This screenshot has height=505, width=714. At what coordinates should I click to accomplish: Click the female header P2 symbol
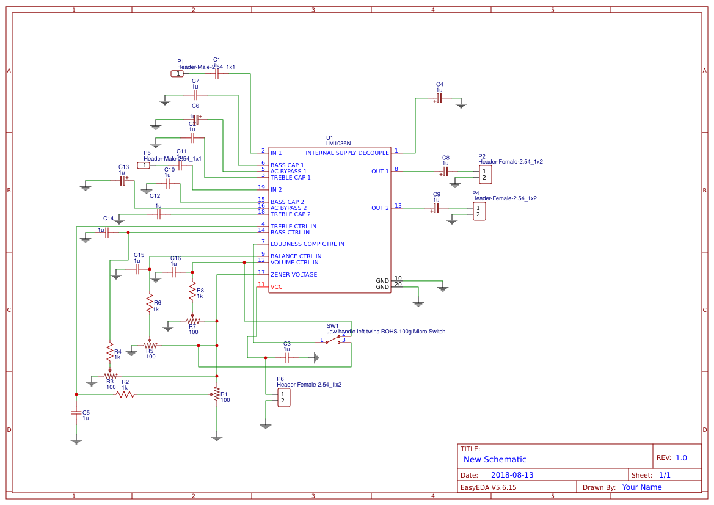(484, 175)
